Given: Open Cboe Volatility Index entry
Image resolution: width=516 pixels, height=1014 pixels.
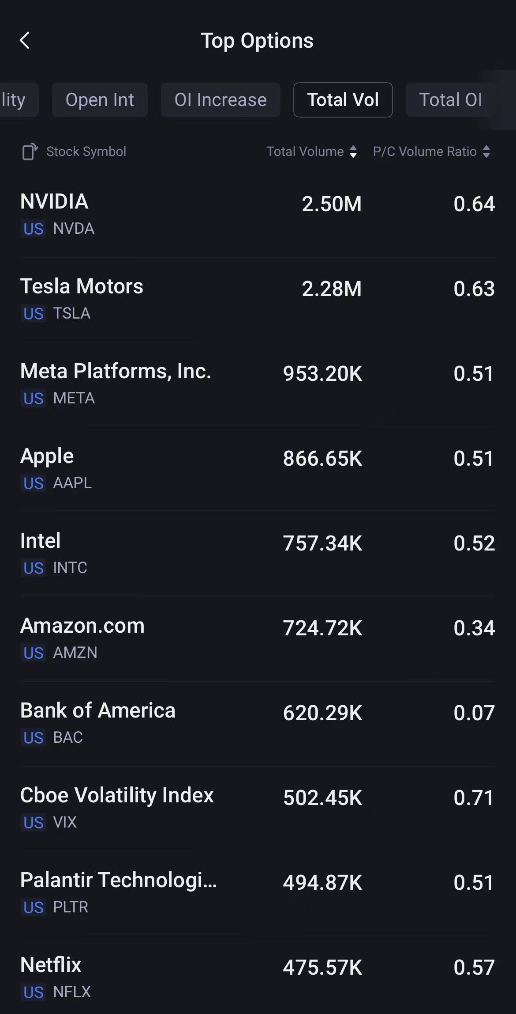Looking at the screenshot, I should pos(258,808).
